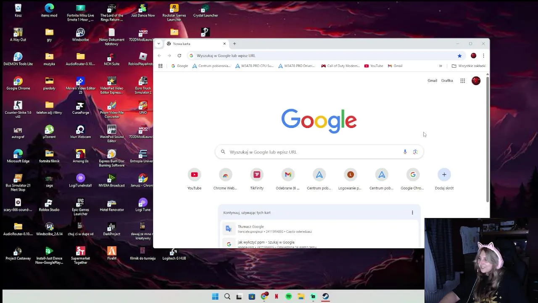The width and height of the screenshot is (538, 303).
Task: Click the Chrome reload page button
Action: point(179,56)
